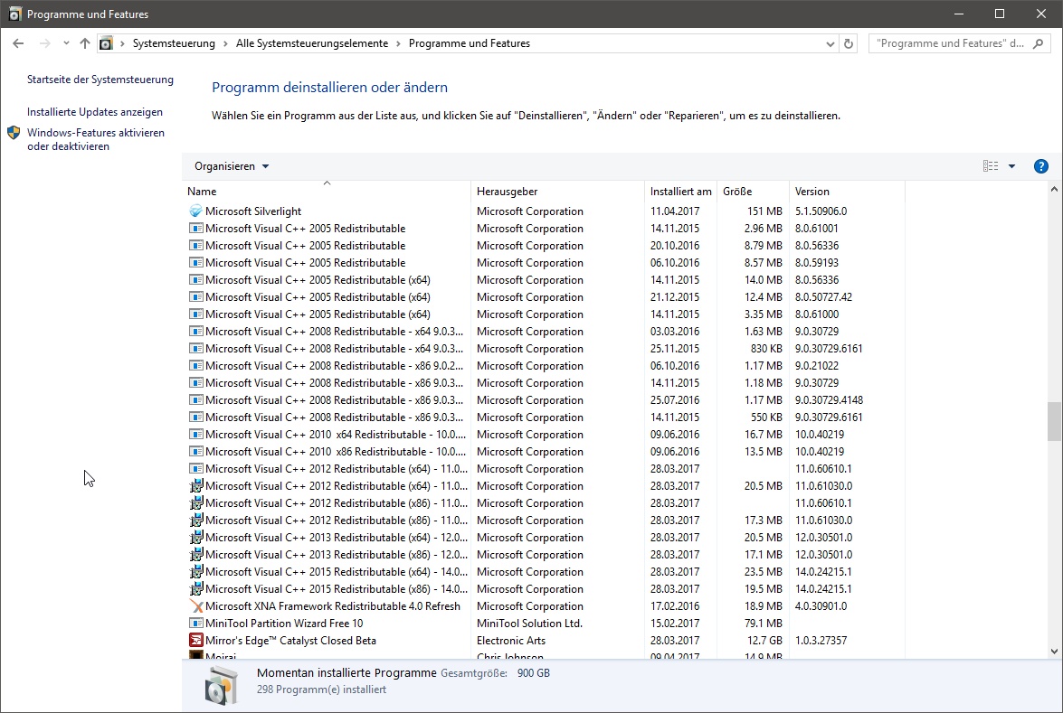Screen dimensions: 1063x713
Task: Sort by Installiert am column header
Action: [680, 192]
